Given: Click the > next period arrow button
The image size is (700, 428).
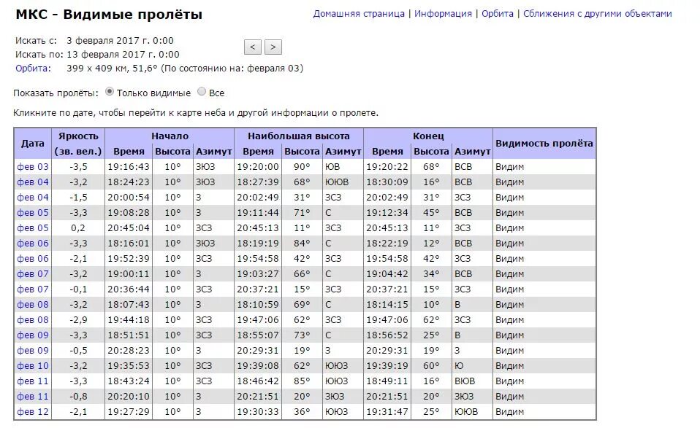Looking at the screenshot, I should coord(273,47).
